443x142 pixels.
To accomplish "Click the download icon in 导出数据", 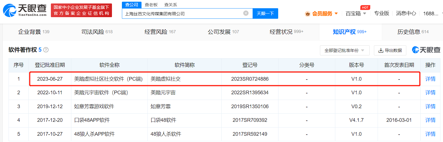I will pyautogui.click(x=381, y=50).
